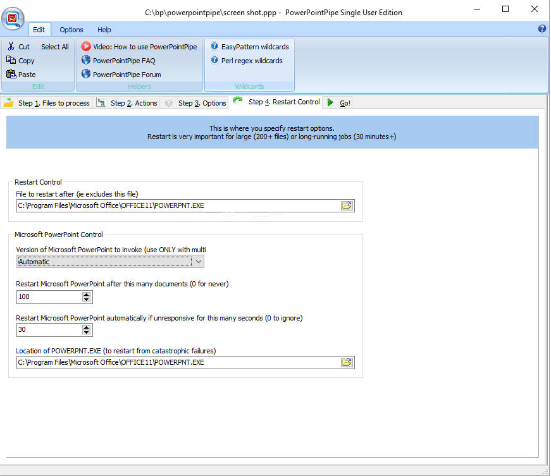Switch to Step 1. Files to process tab
The width and height of the screenshot is (551, 476).
click(46, 103)
